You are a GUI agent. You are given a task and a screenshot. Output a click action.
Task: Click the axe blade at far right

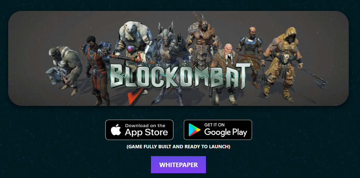321,83
